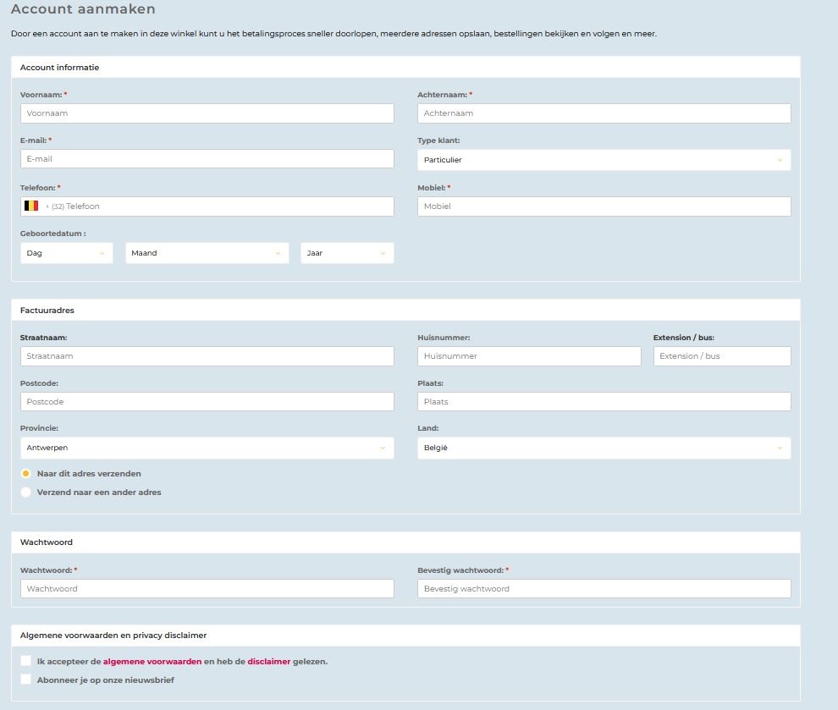The height and width of the screenshot is (710, 838).
Task: Expand the Land dropdown showing België
Action: 604,448
